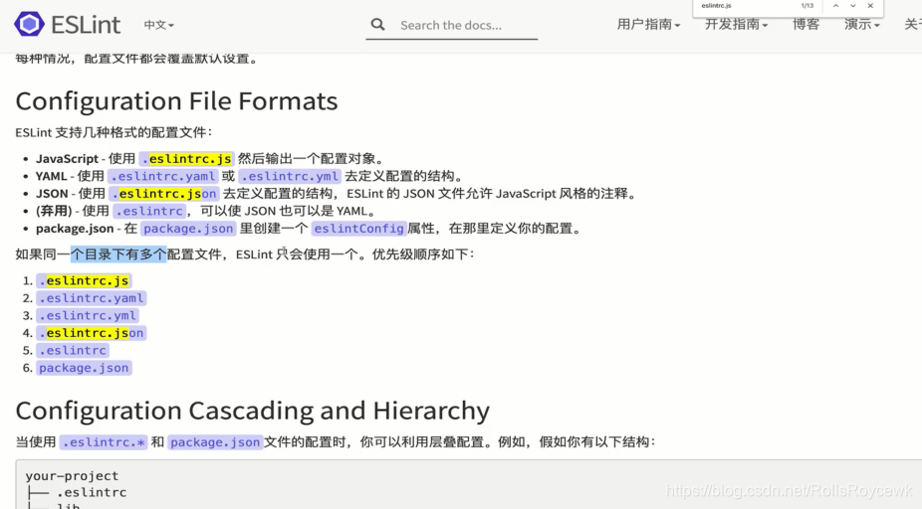Close the find-in-page bar

coord(870,6)
